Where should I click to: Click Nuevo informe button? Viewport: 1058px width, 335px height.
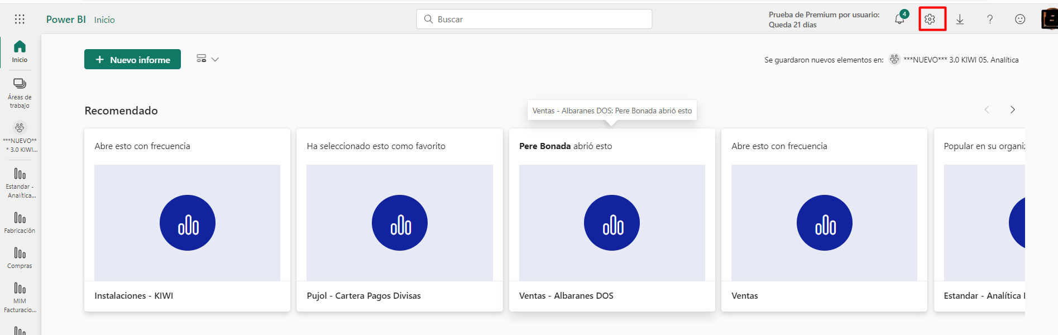(x=132, y=59)
